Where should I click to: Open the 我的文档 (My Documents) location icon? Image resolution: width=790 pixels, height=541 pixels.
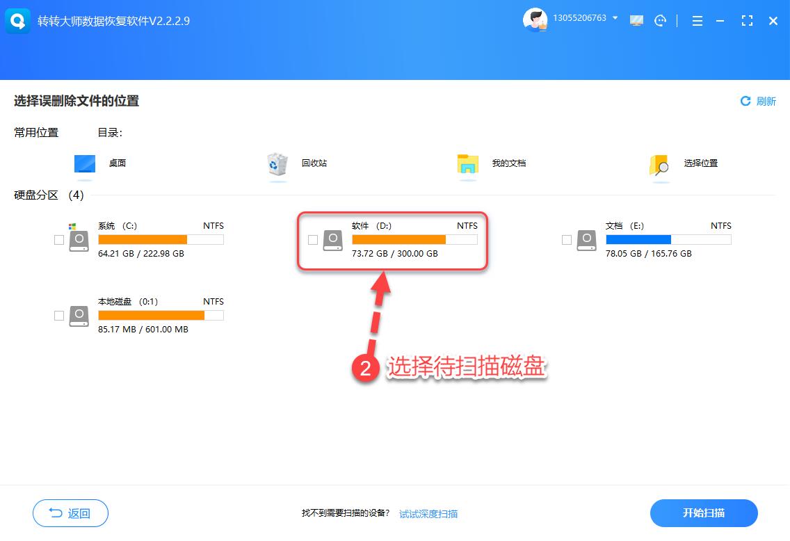coord(467,163)
